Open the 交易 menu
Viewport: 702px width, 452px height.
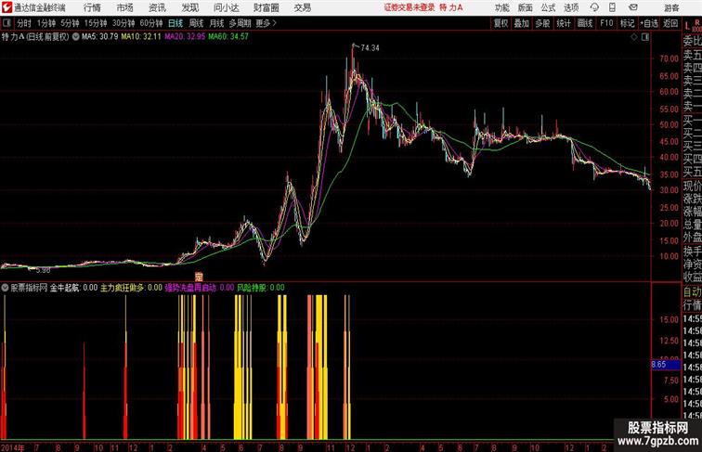[303, 7]
